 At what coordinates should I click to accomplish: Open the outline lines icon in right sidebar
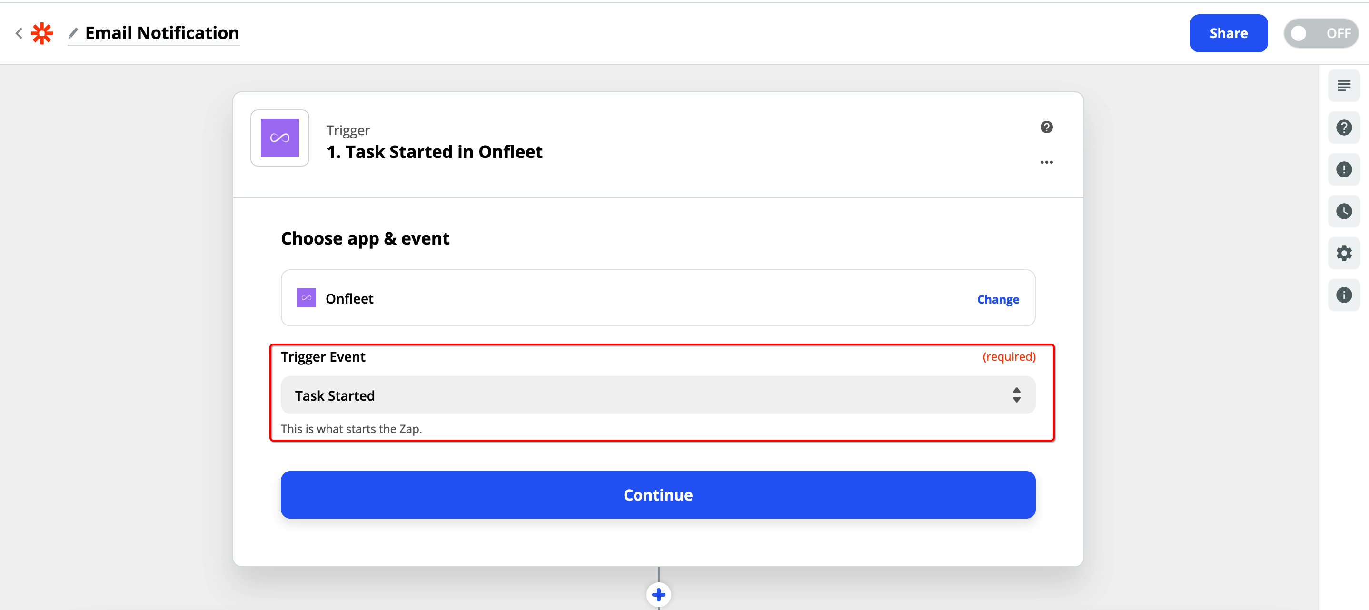pos(1343,86)
